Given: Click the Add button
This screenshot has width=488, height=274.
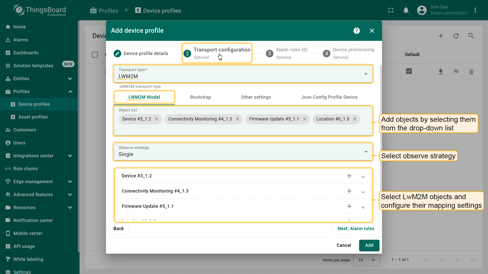Looking at the screenshot, I should (369, 245).
